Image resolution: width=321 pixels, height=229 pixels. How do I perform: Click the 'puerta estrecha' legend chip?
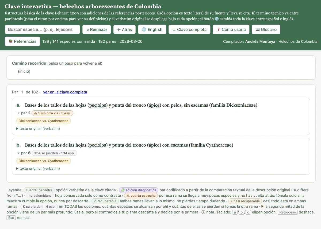141,196
